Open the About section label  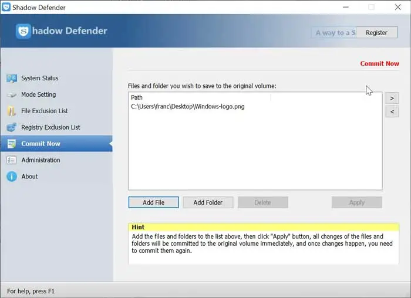click(29, 177)
